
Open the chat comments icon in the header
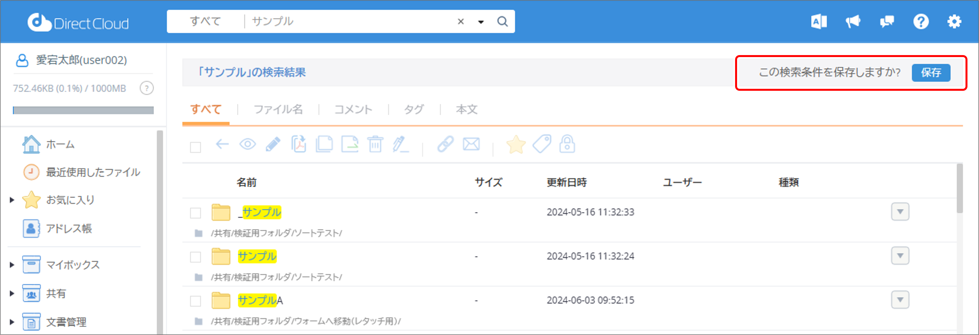[x=887, y=22]
